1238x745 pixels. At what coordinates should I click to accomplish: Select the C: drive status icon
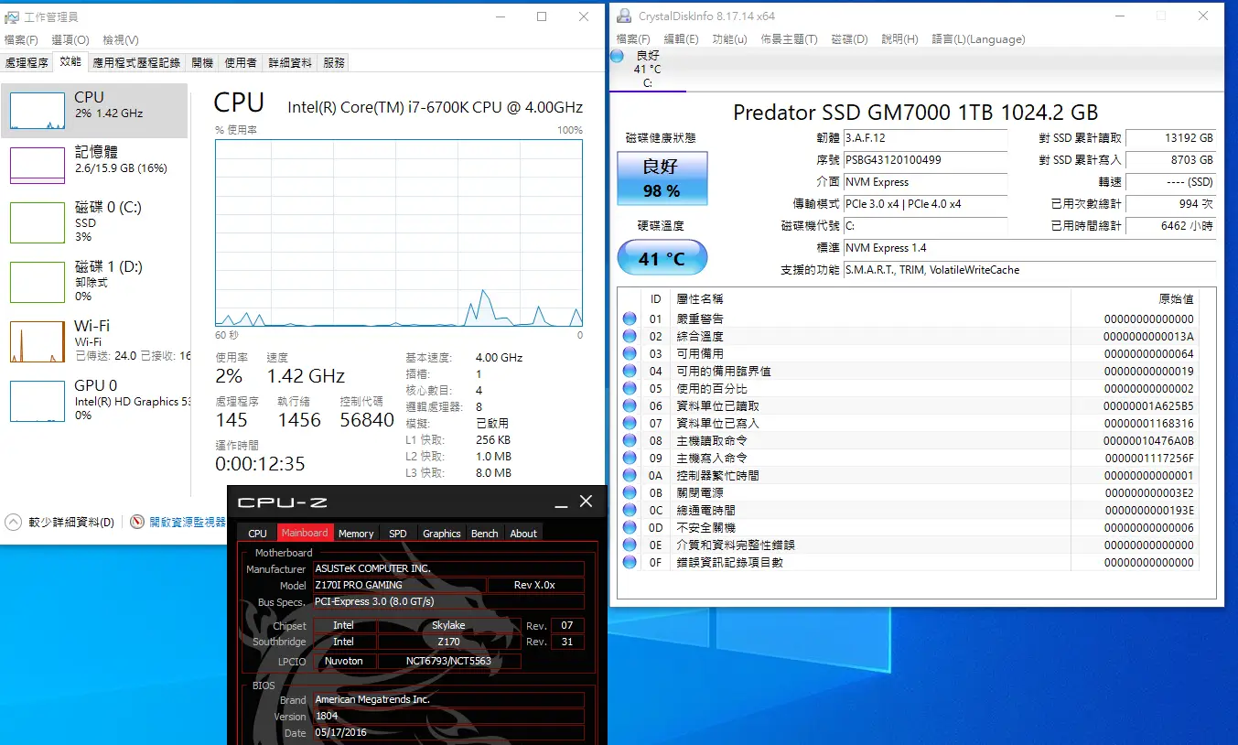647,70
